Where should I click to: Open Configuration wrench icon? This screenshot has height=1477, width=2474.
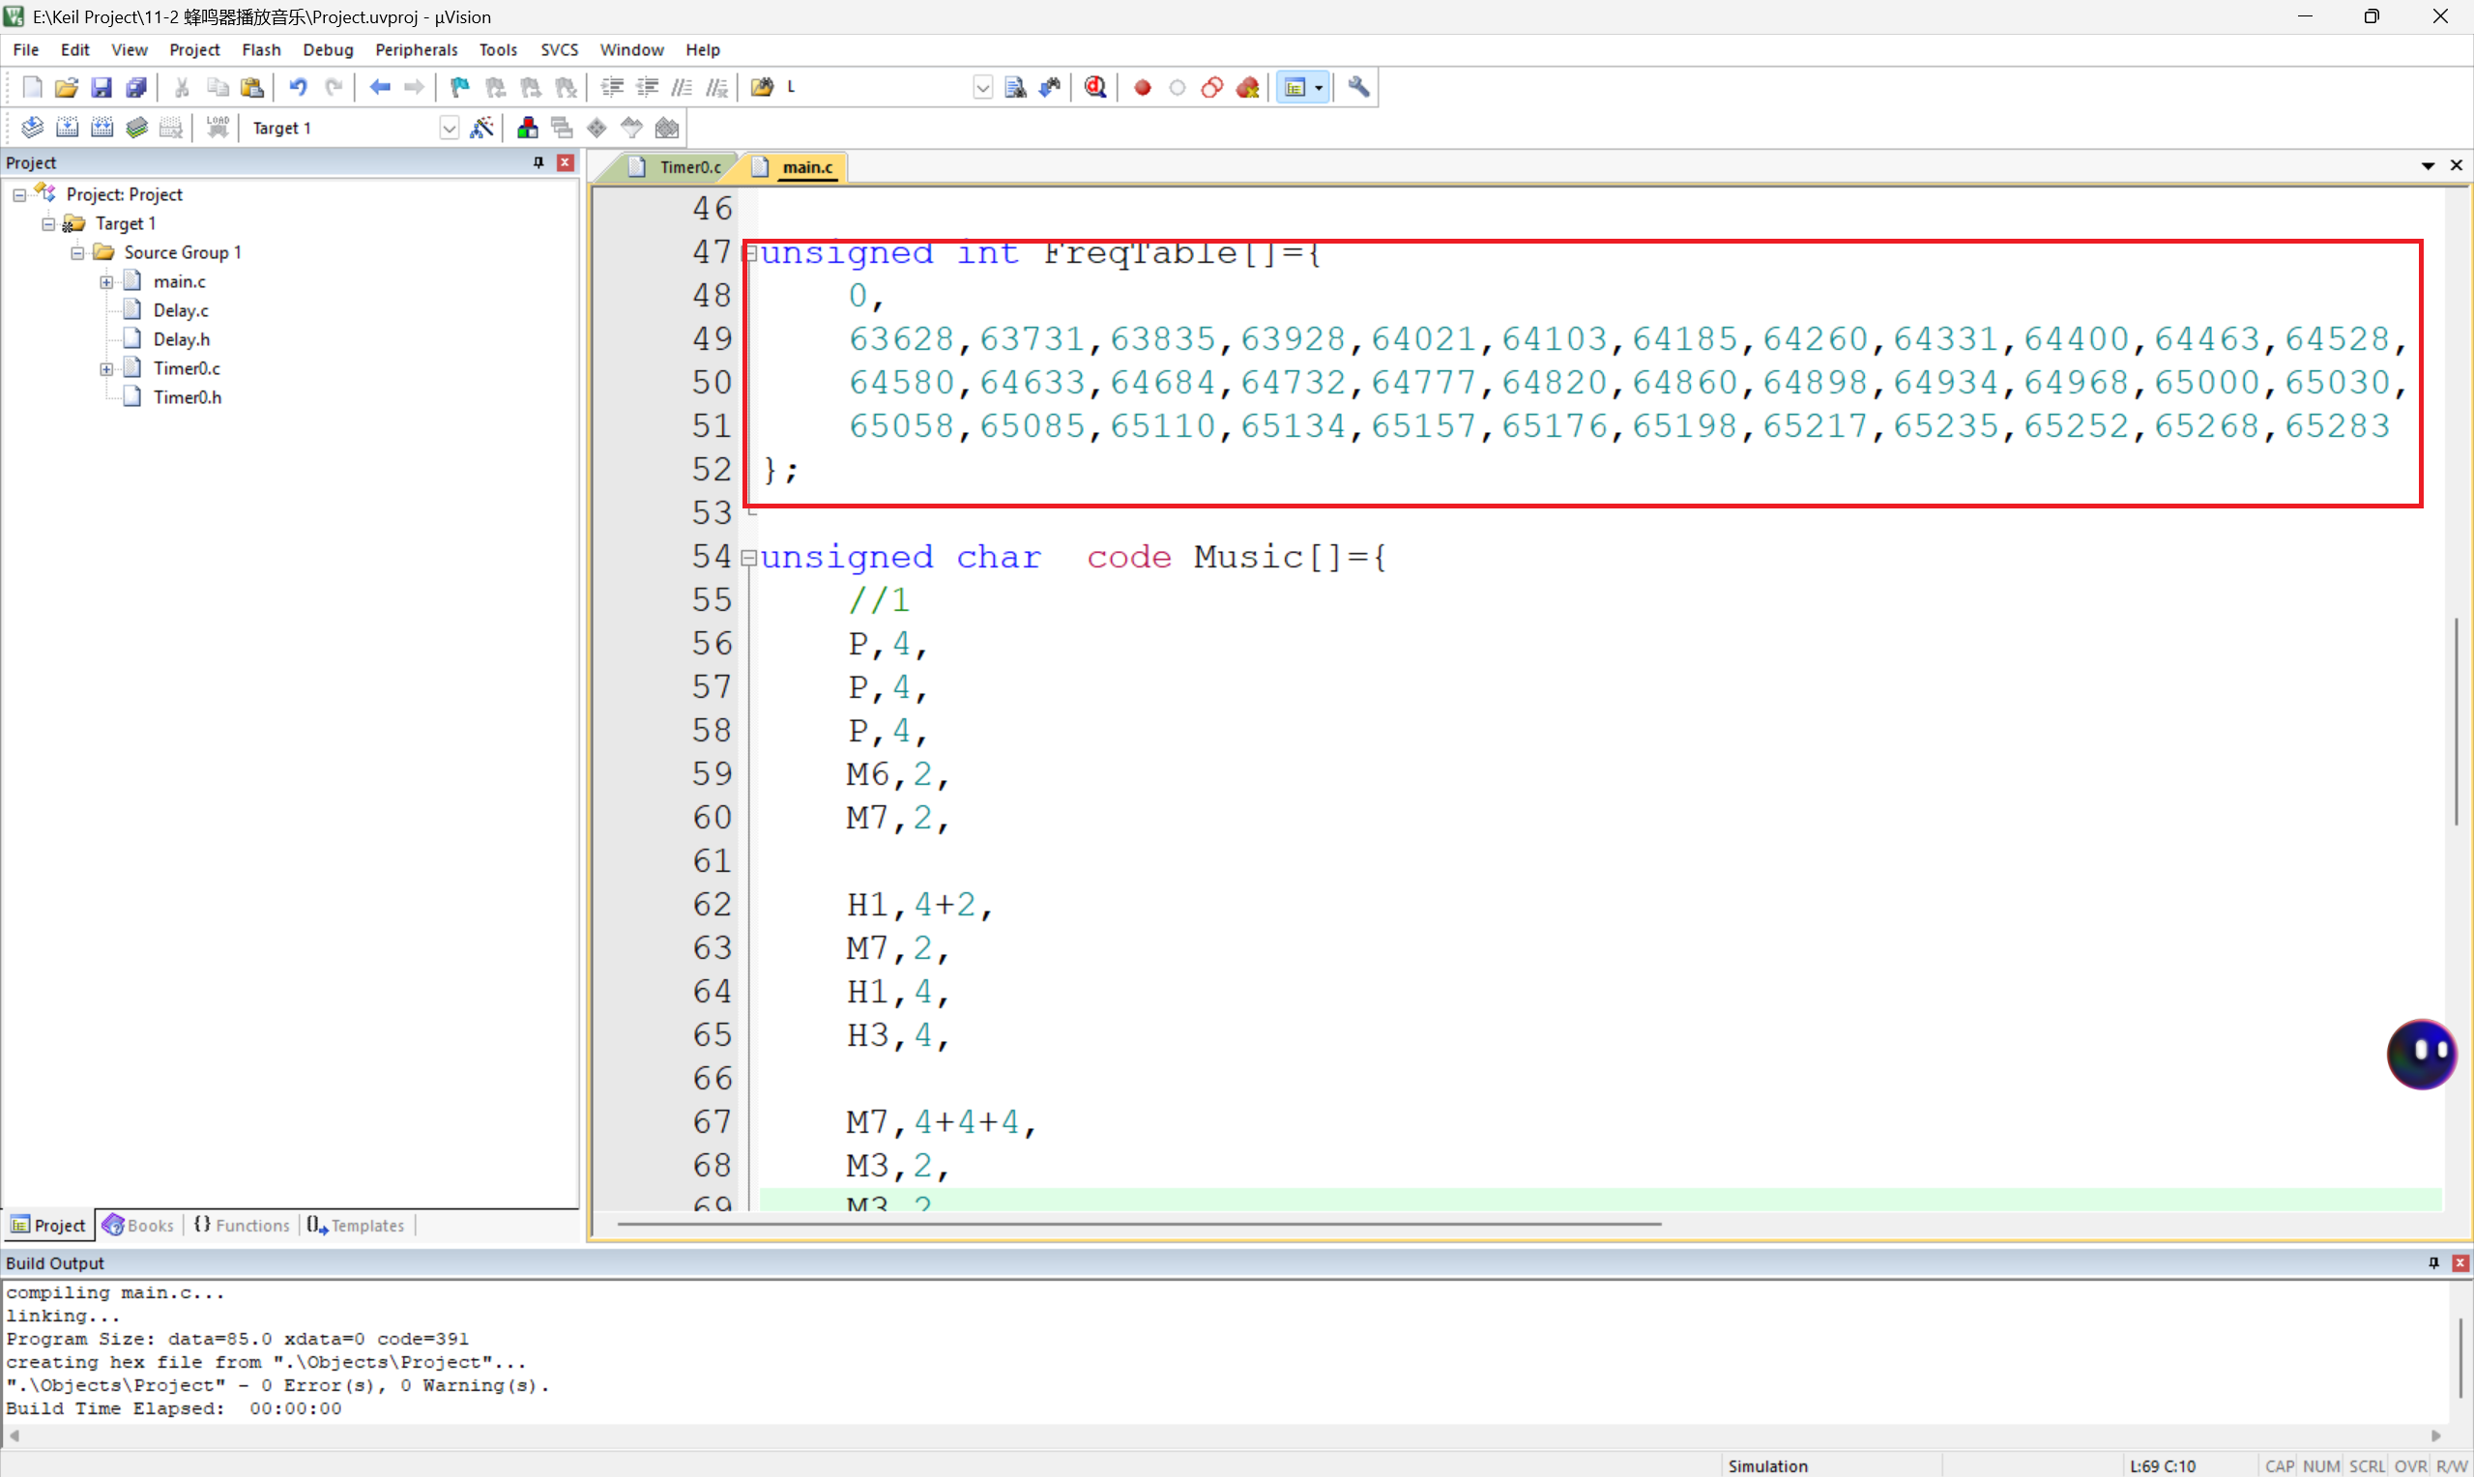[1358, 88]
